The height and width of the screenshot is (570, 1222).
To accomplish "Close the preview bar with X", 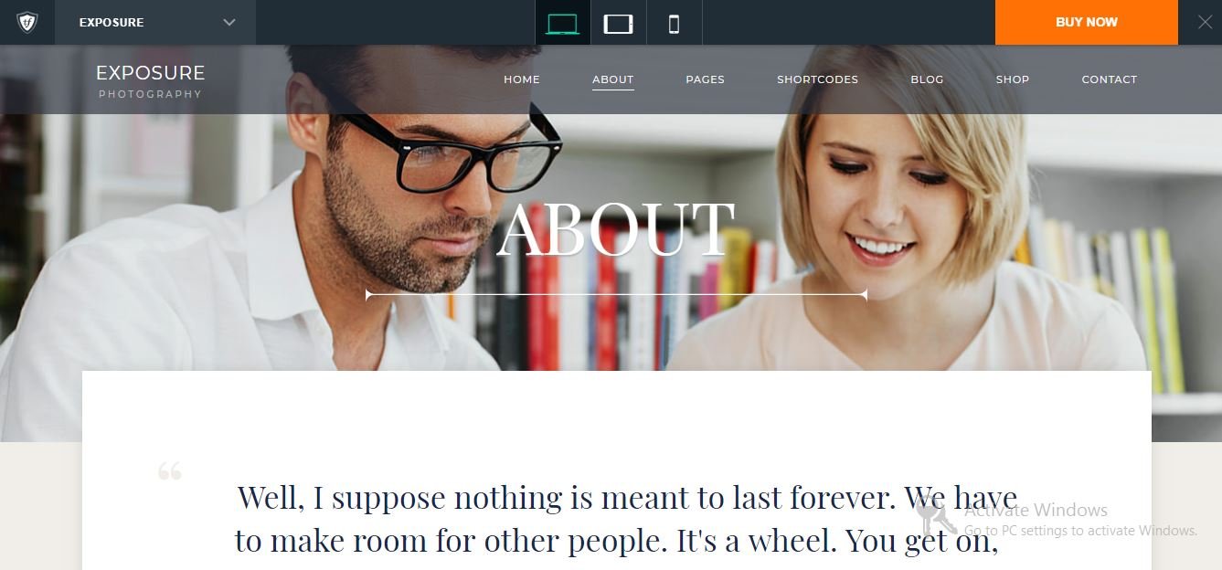I will pyautogui.click(x=1205, y=22).
